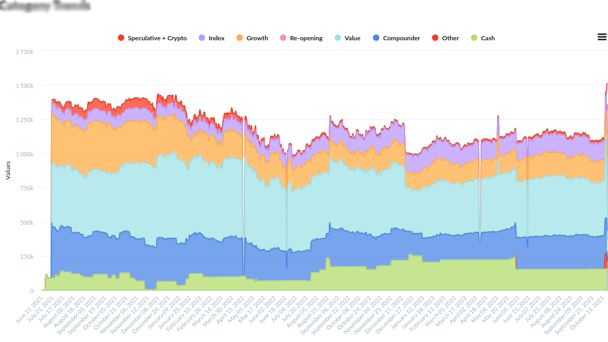Toggle the Value series legend text

(x=352, y=38)
